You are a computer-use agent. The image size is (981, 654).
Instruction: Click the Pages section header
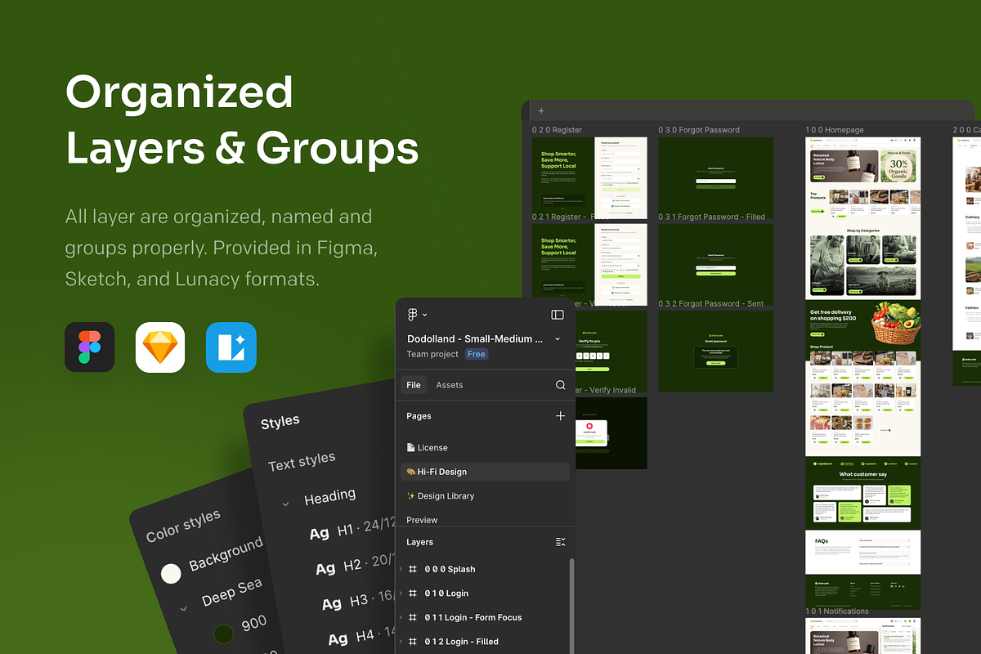point(419,416)
